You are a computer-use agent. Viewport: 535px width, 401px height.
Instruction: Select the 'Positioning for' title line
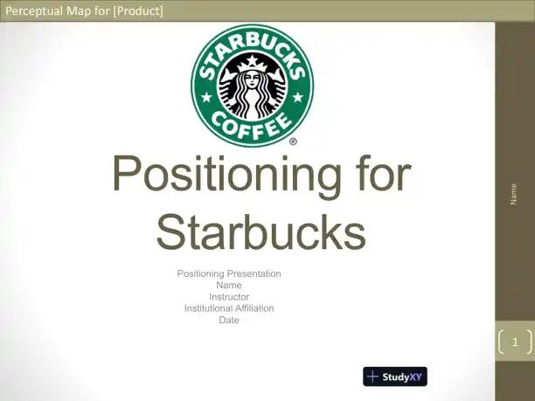(x=261, y=176)
